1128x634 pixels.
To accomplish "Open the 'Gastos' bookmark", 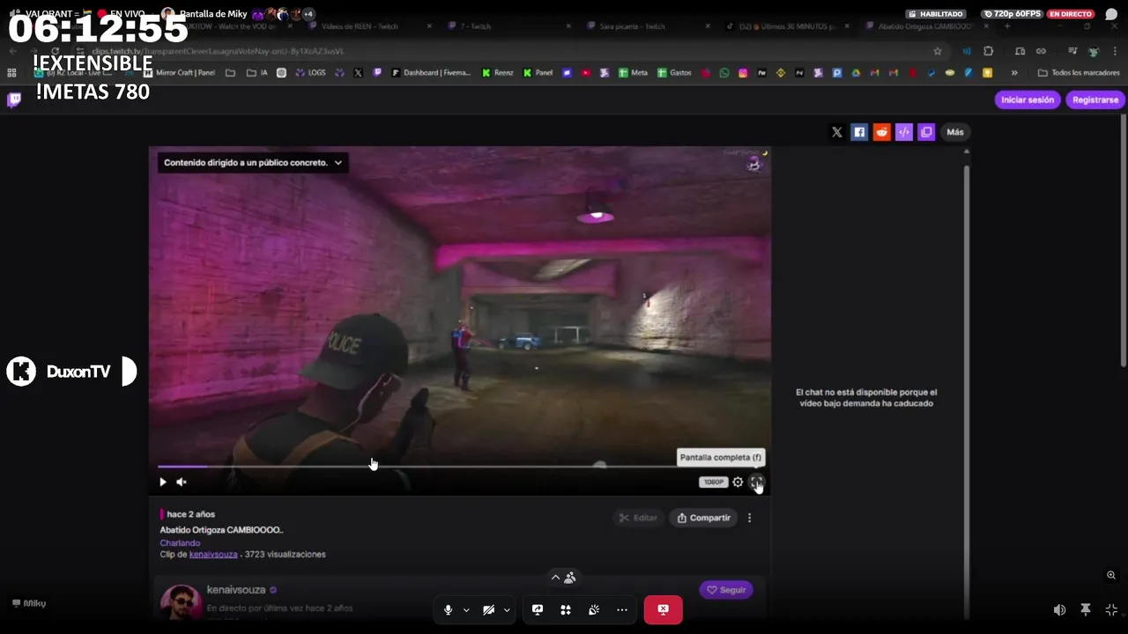I will (x=674, y=73).
